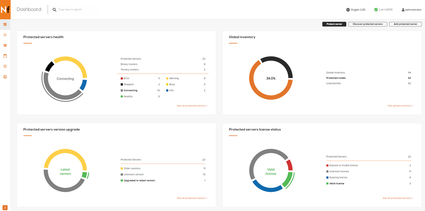Image resolution: width=425 pixels, height=211 pixels.
Task: Select the gray Connecting legend swatch
Action: [122, 90]
